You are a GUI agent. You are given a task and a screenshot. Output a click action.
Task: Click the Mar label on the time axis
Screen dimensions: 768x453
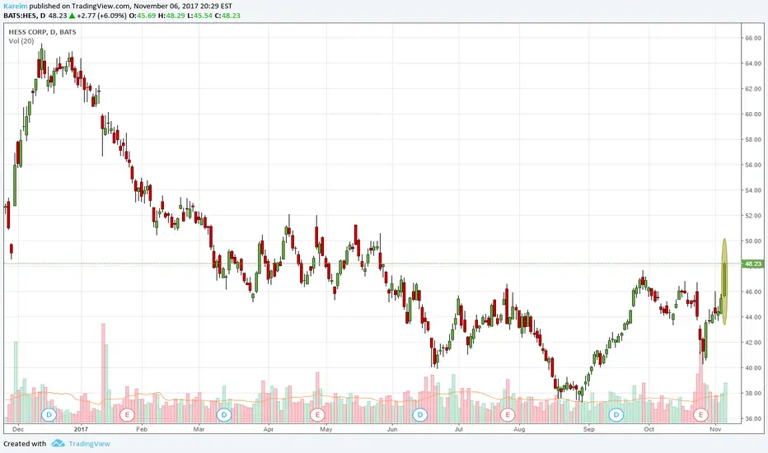click(x=199, y=429)
